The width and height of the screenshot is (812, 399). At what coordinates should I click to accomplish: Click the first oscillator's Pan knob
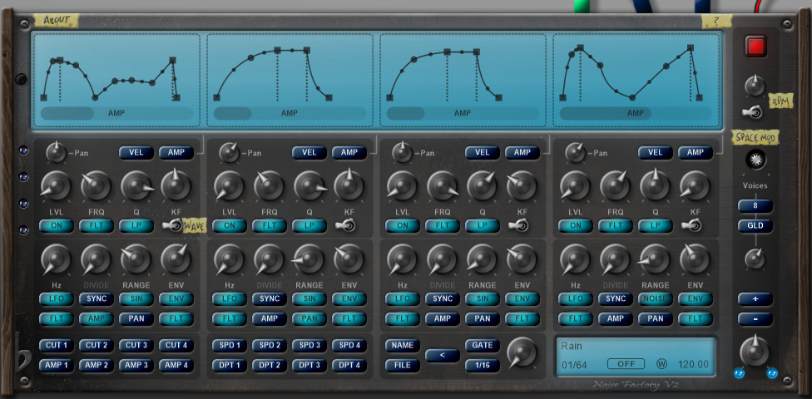pos(56,152)
